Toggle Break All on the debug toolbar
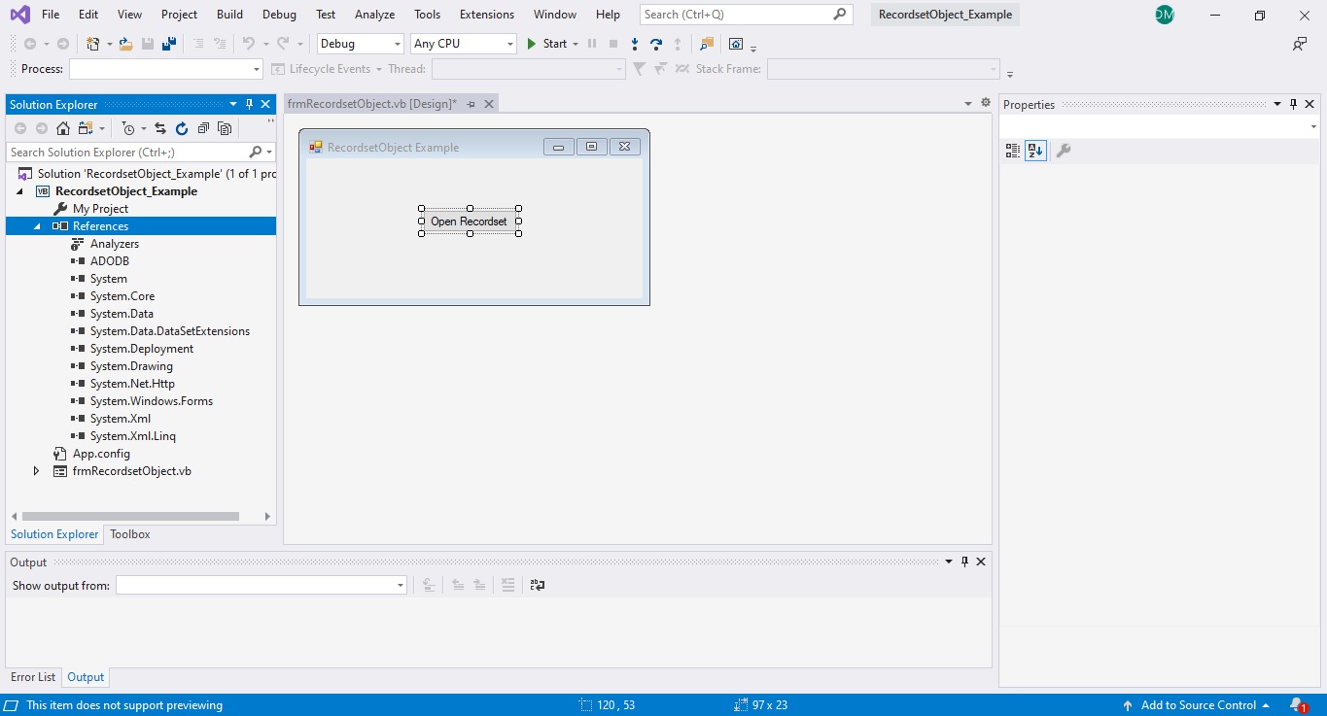1327x716 pixels. coord(592,44)
